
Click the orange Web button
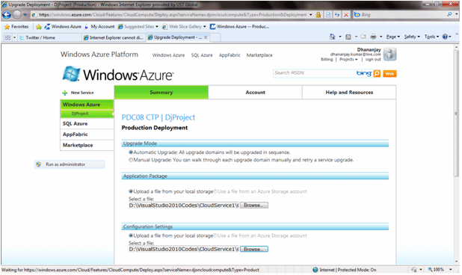389,74
